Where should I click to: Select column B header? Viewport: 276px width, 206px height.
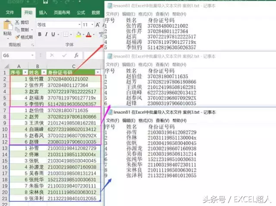(x=38, y=66)
